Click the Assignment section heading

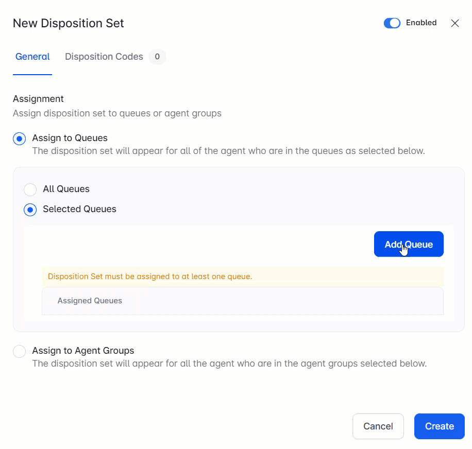pyautogui.click(x=38, y=98)
